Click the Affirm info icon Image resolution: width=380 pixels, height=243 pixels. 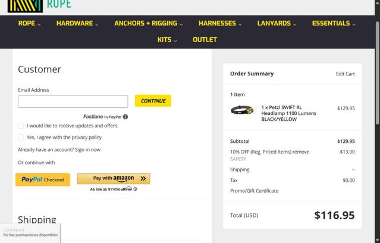[x=135, y=189]
